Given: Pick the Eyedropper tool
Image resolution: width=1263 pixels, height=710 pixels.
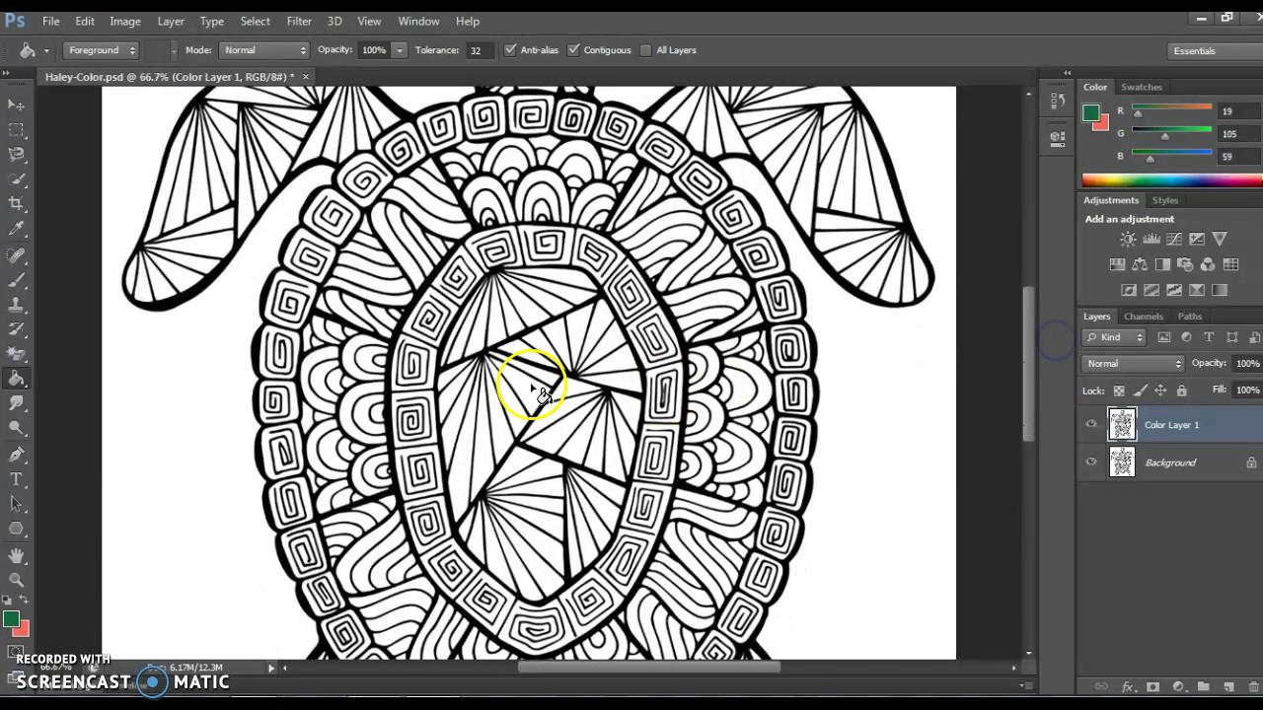Looking at the screenshot, I should click(16, 229).
